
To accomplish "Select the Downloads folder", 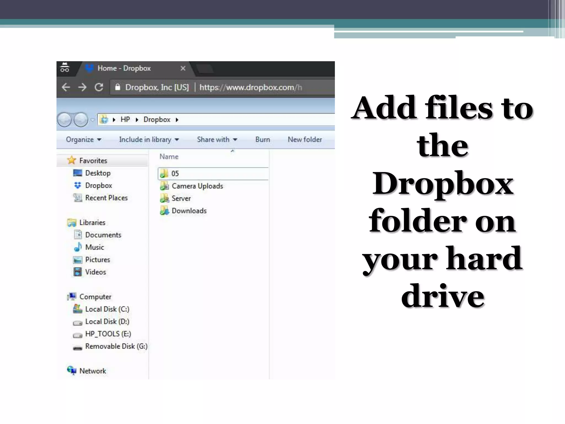I will coord(189,211).
